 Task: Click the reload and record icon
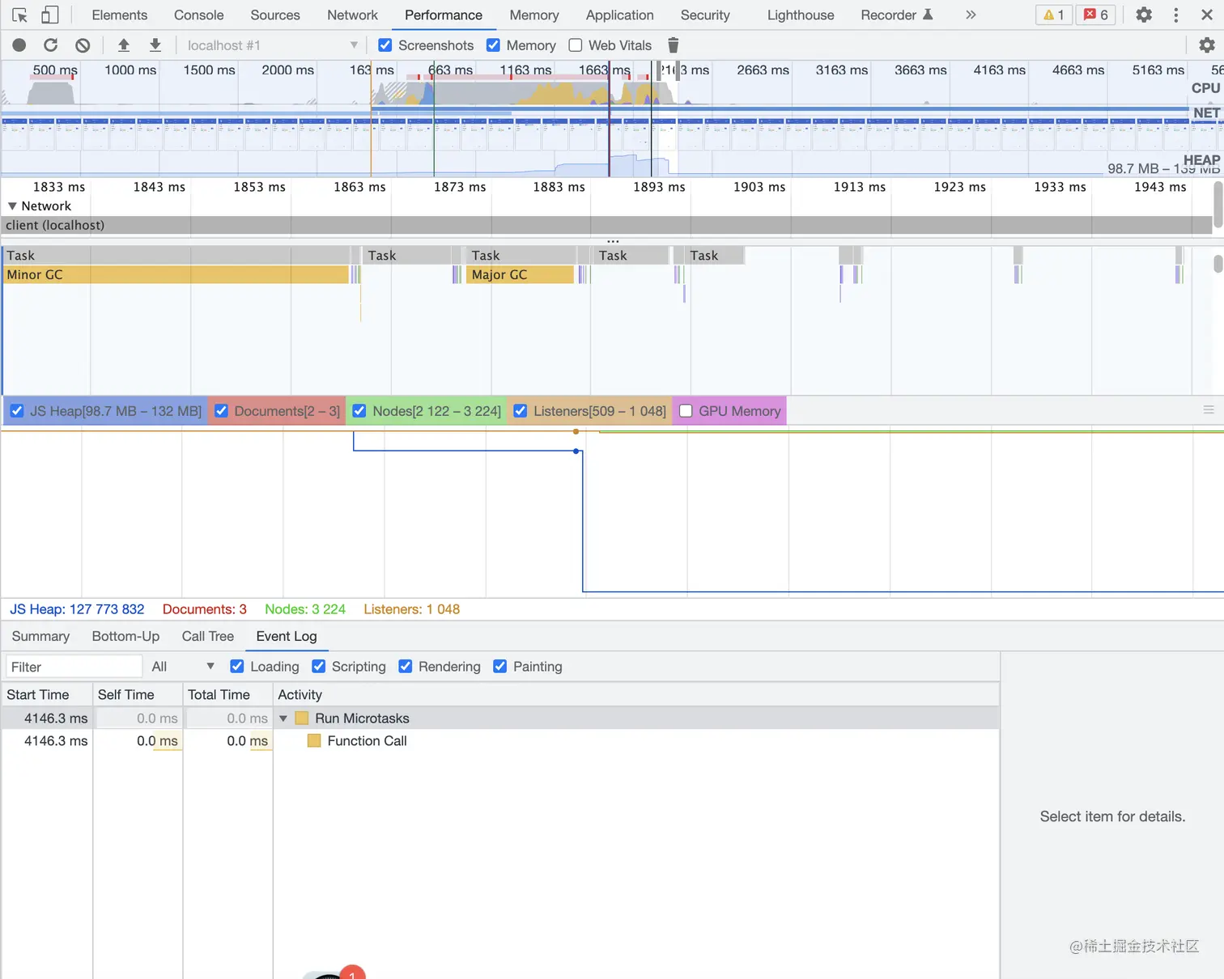[50, 45]
